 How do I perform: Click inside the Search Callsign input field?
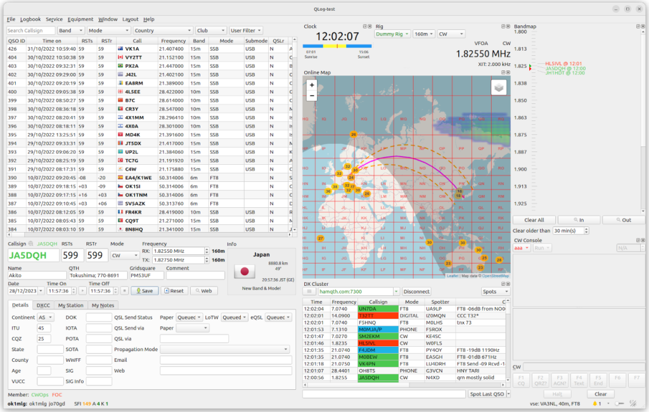click(30, 30)
